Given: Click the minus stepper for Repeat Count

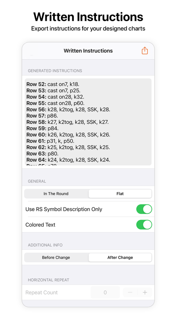Looking at the screenshot, I should [x=130, y=293].
